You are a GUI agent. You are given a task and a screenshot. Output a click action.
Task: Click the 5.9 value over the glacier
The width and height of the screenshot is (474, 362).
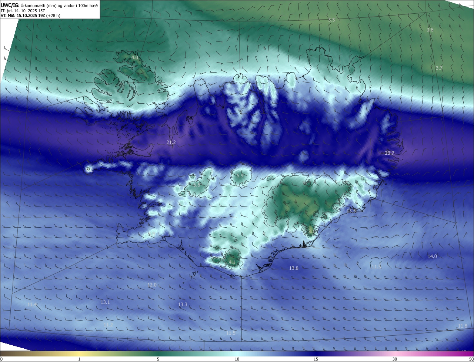[240, 175]
